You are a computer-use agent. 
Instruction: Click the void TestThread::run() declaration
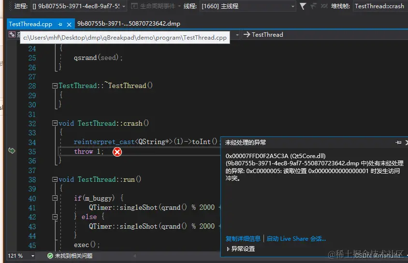tap(100, 179)
